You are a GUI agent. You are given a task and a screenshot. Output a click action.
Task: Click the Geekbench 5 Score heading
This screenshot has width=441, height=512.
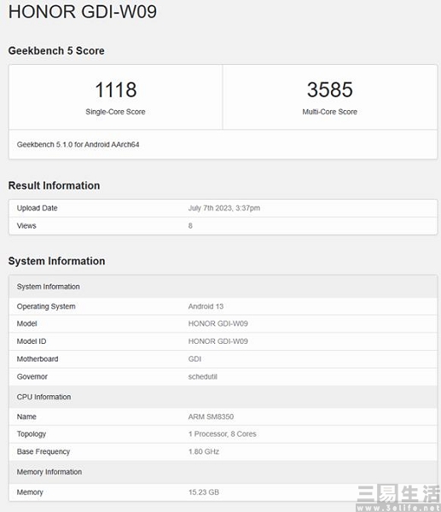coord(56,50)
